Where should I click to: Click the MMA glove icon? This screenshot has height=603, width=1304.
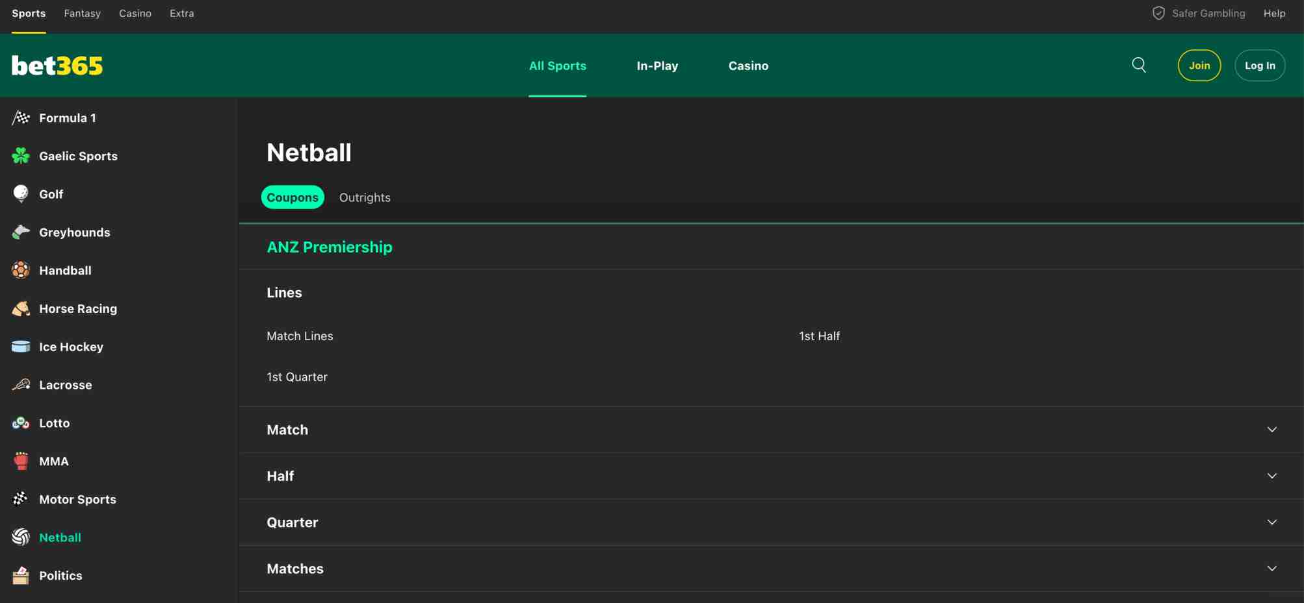(21, 461)
